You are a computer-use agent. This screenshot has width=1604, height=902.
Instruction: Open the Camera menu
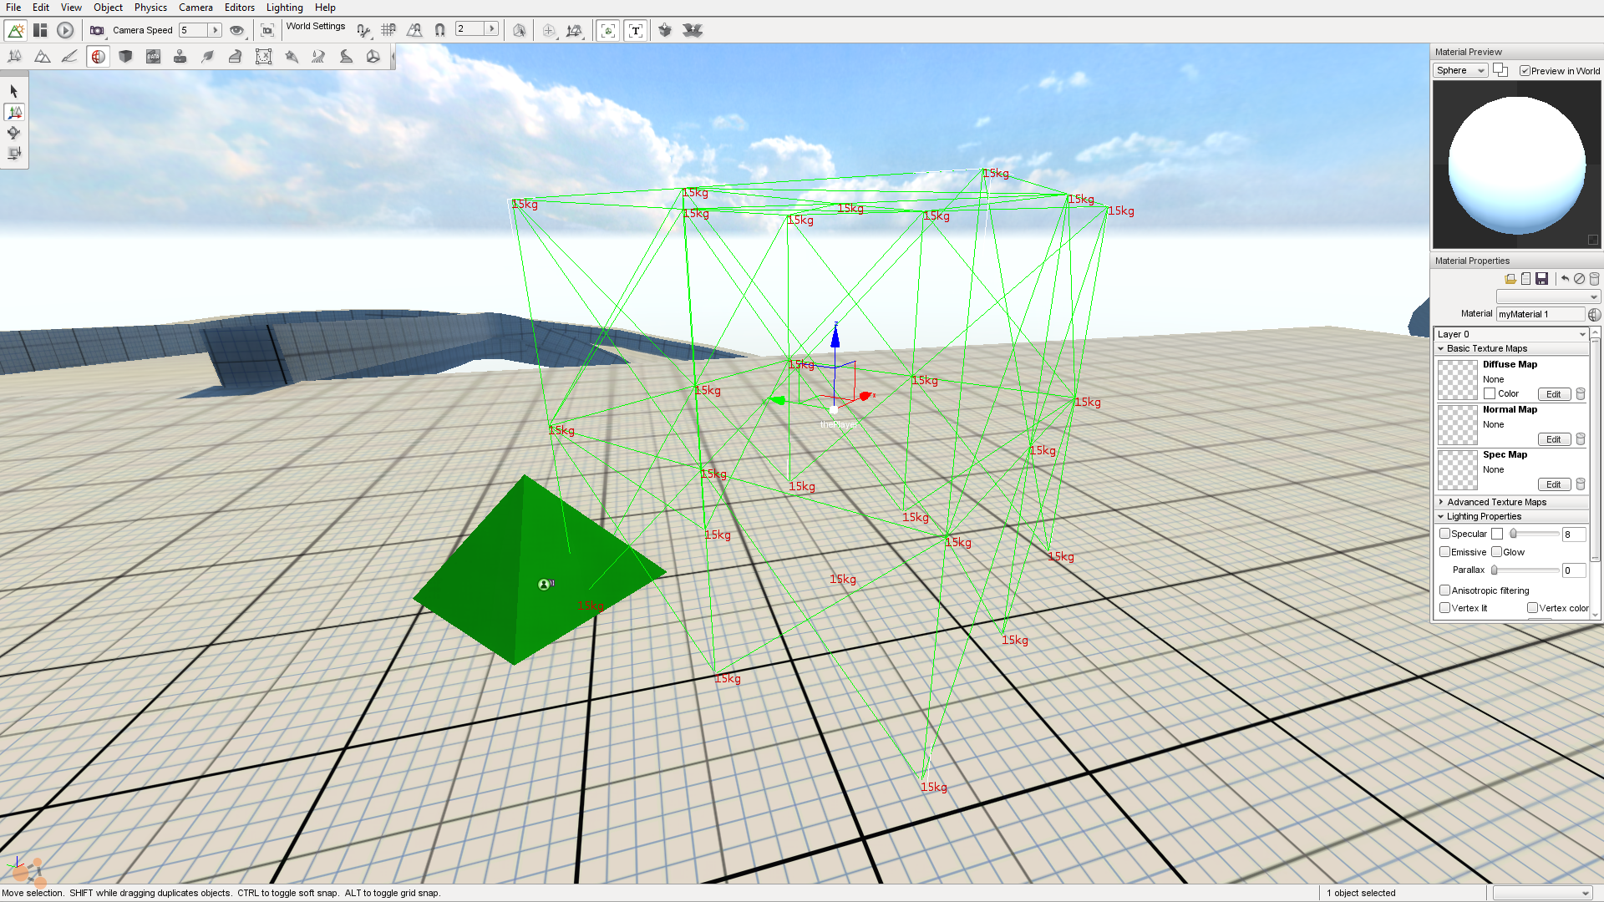pyautogui.click(x=195, y=8)
